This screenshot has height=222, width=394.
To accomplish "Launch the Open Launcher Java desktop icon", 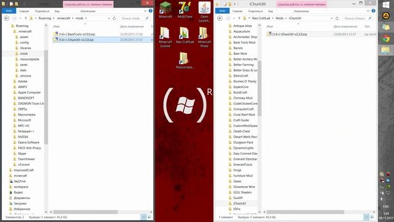I will [x=204, y=12].
